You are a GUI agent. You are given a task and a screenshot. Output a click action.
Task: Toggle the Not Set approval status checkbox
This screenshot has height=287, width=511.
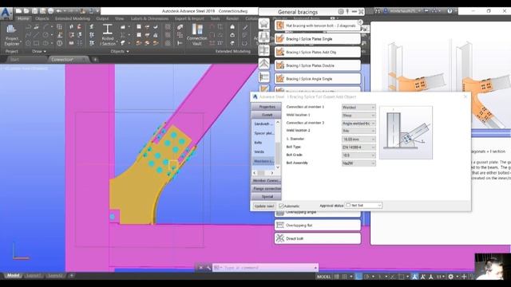click(348, 206)
